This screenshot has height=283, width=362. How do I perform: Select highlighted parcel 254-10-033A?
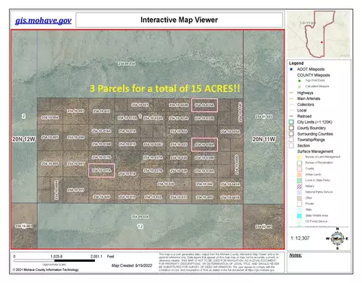point(204,105)
